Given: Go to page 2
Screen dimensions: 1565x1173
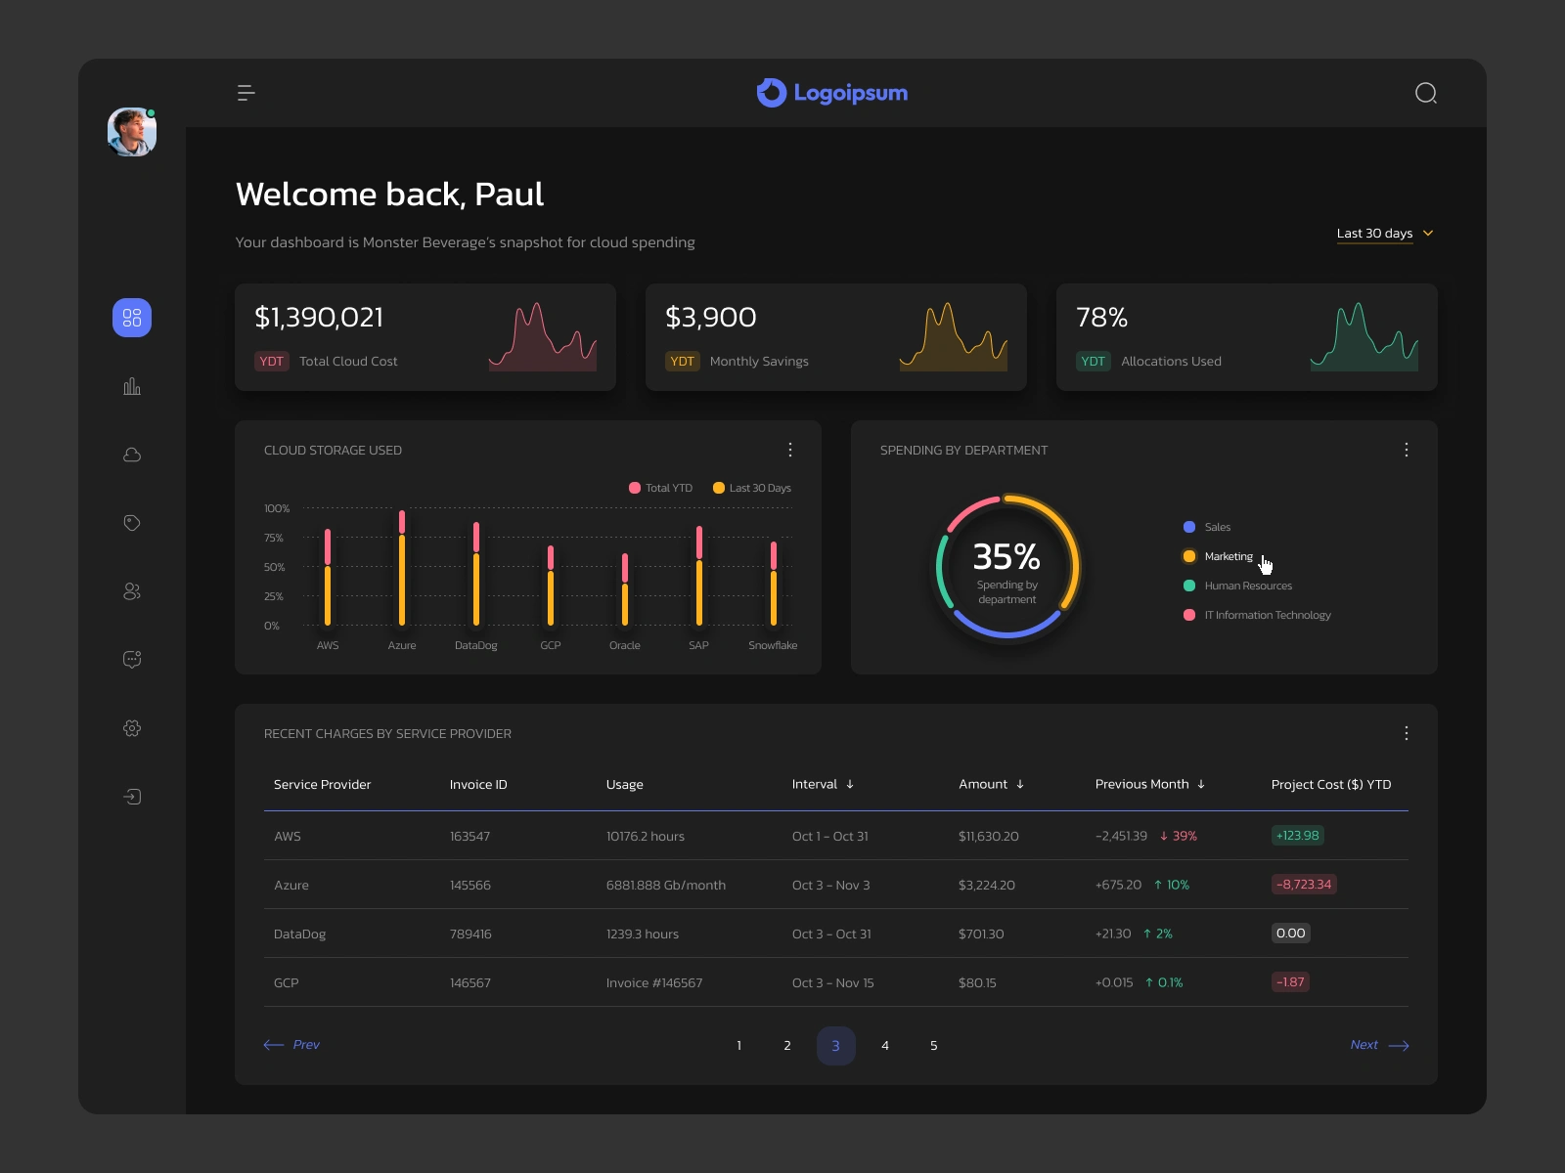Looking at the screenshot, I should point(787,1046).
